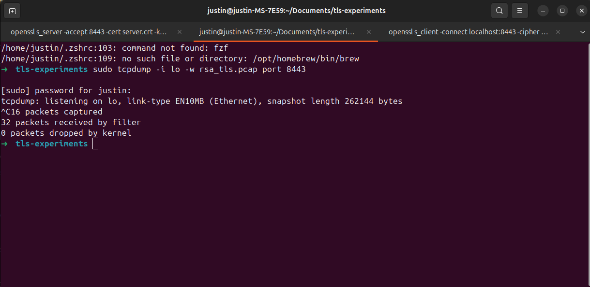Close the terminal window
The height and width of the screenshot is (287, 590).
point(579,10)
